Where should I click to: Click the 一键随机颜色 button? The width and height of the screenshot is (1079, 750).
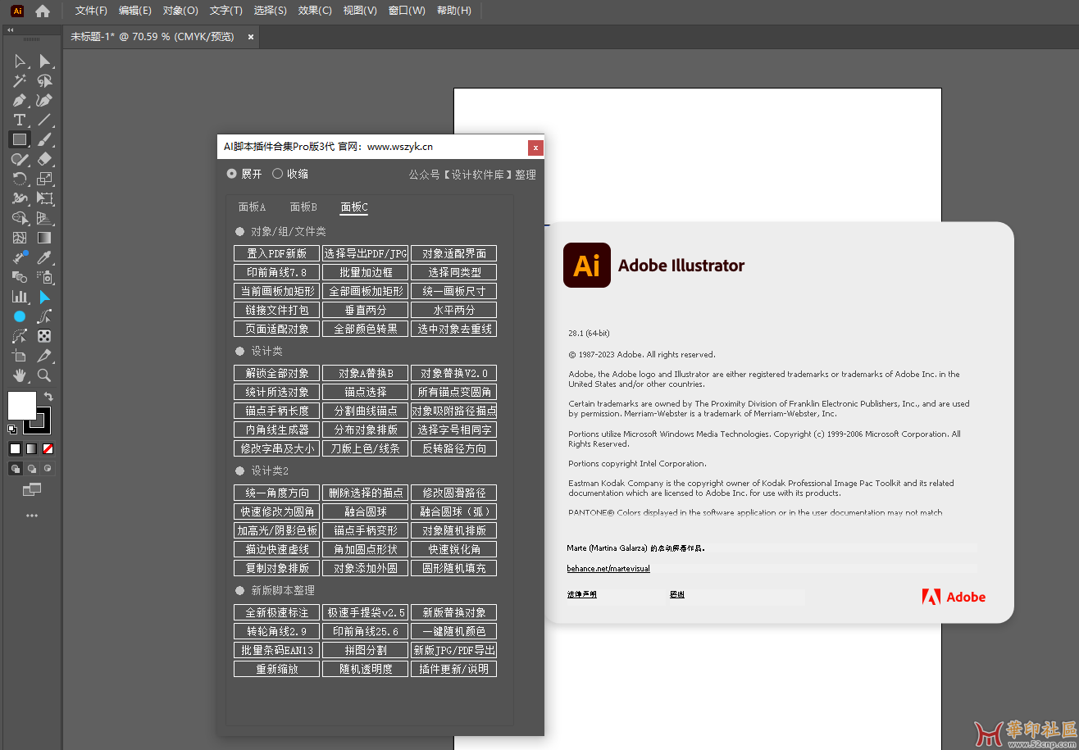click(454, 631)
